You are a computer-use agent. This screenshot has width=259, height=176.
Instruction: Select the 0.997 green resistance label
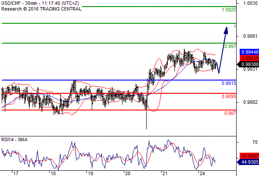230,46
